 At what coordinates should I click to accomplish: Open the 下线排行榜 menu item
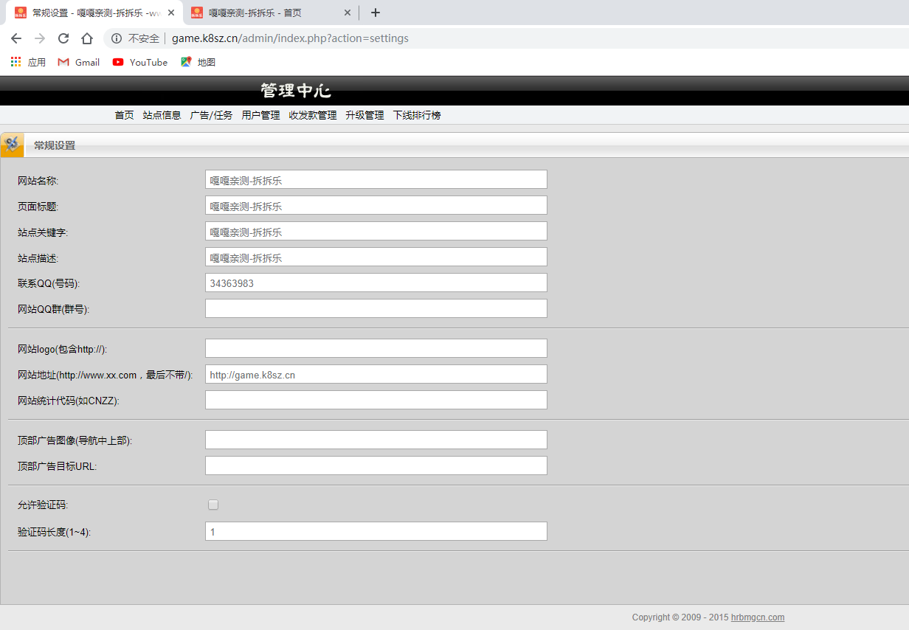416,115
